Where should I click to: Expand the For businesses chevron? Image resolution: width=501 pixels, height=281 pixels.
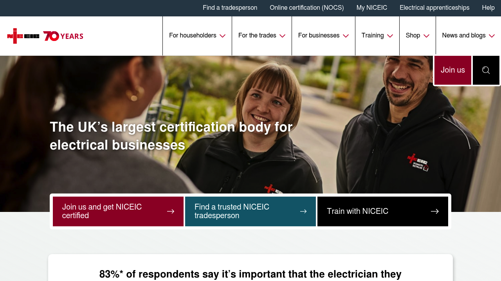pyautogui.click(x=346, y=36)
